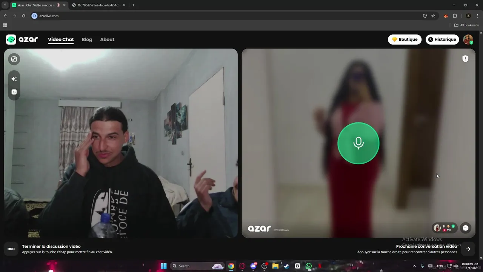Image resolution: width=483 pixels, height=272 pixels.
Task: Open Steam from the taskbar
Action: [286, 266]
